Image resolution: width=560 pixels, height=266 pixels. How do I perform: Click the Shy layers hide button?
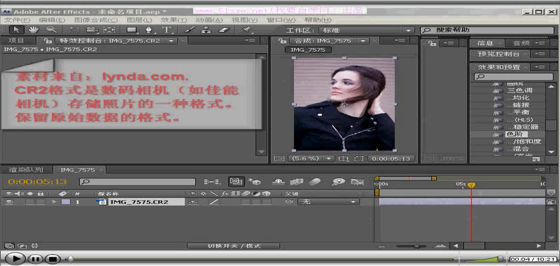point(278,182)
